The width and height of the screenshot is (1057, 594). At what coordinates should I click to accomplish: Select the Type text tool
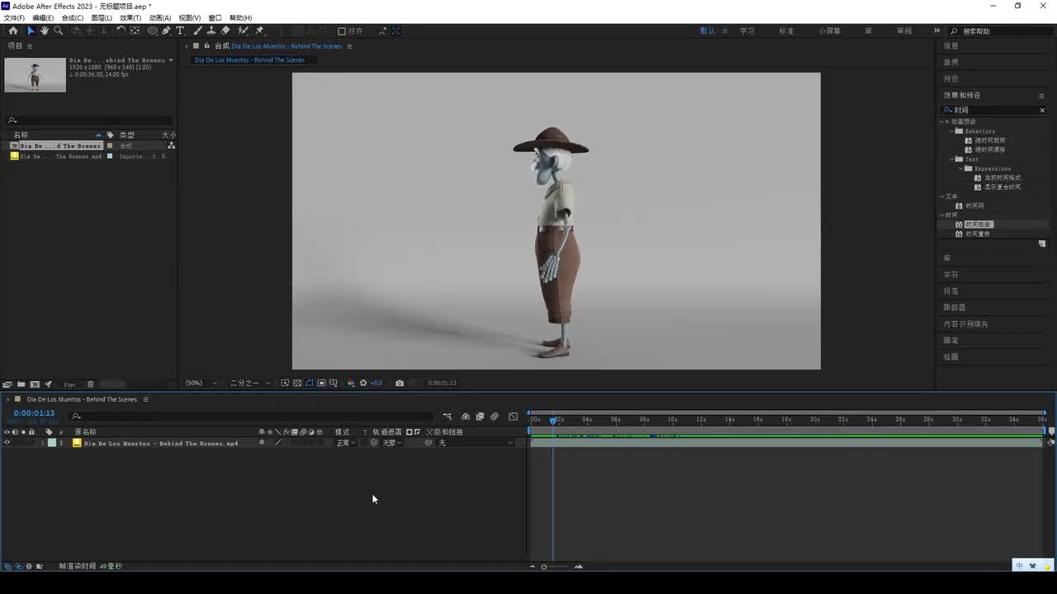pos(180,31)
